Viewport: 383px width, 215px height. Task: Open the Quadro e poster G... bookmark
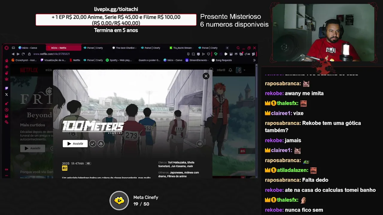pos(147,60)
